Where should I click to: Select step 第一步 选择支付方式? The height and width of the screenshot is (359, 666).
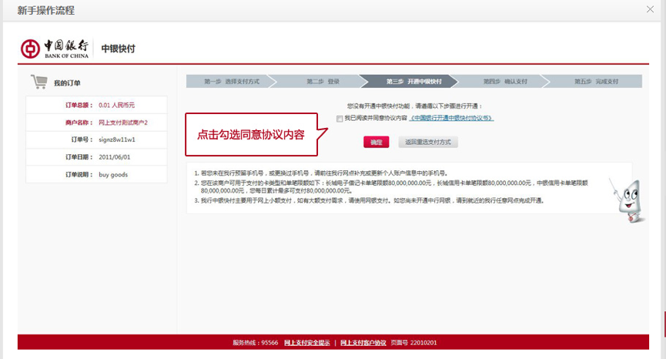tap(232, 82)
